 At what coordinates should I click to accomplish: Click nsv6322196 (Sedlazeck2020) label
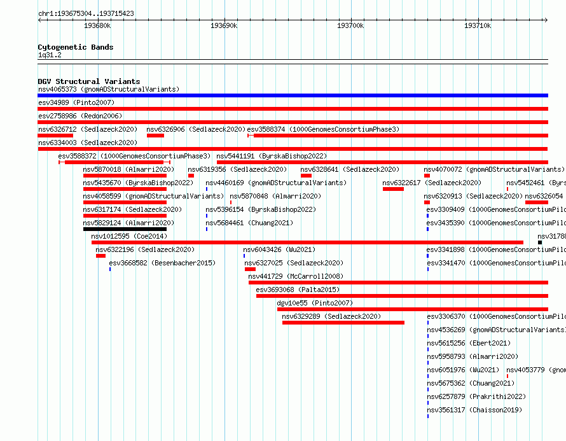tap(145, 249)
